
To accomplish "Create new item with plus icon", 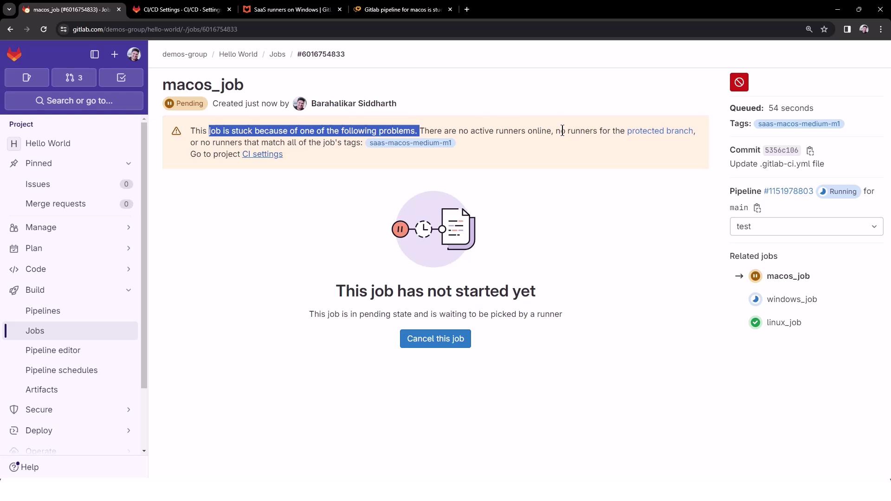I will (x=114, y=55).
